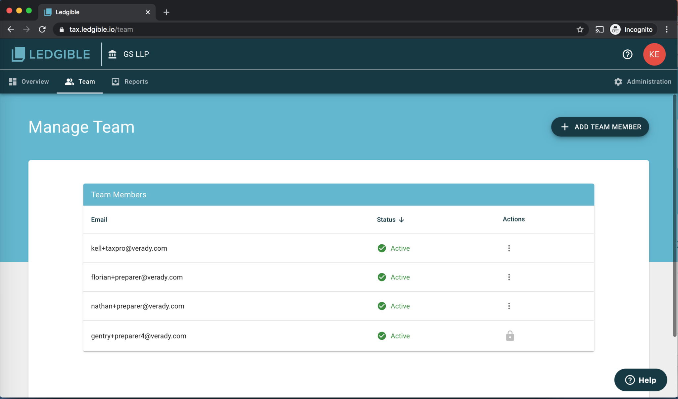Switch to the Overview tab
The height and width of the screenshot is (399, 678).
pos(29,82)
